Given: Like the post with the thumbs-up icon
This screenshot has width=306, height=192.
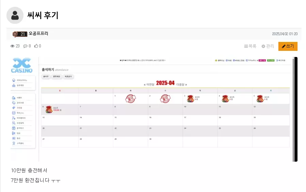Looking at the screenshot, I should [x=36, y=46].
